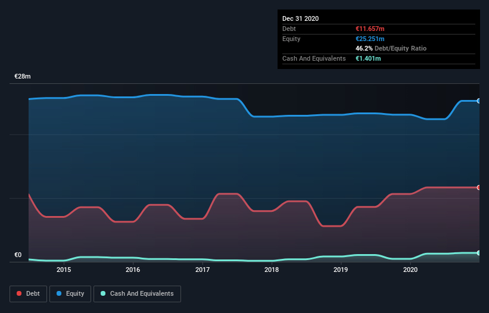Click the 2017 x-axis label

tap(203, 270)
